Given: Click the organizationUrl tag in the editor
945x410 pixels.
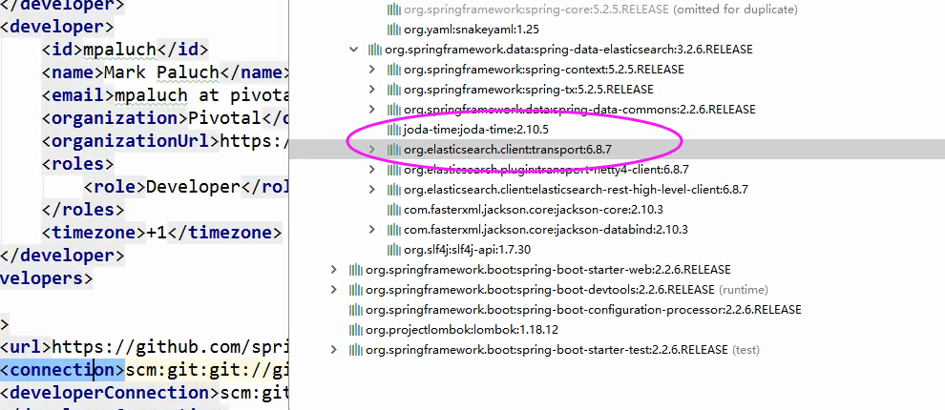Looking at the screenshot, I should click(130, 141).
